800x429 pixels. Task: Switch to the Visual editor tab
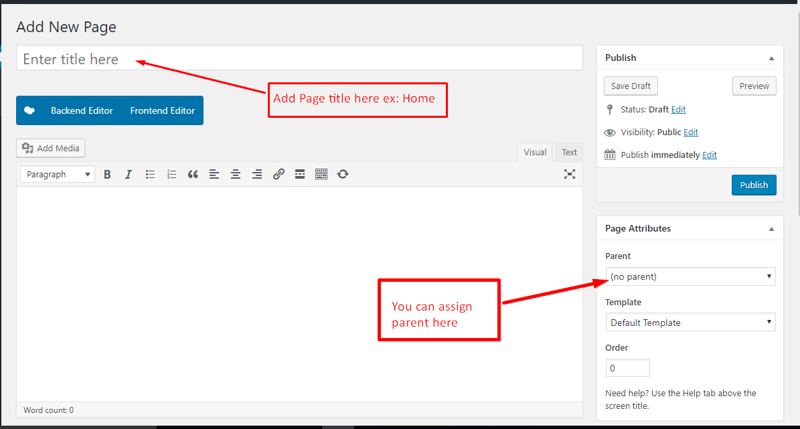(535, 153)
